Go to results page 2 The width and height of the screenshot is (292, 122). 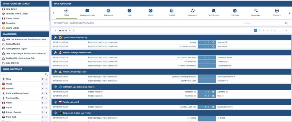point(259,30)
